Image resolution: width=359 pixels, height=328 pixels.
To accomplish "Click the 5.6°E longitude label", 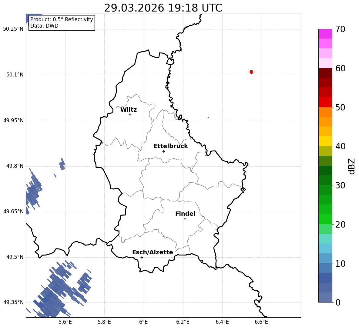I will point(65,322).
